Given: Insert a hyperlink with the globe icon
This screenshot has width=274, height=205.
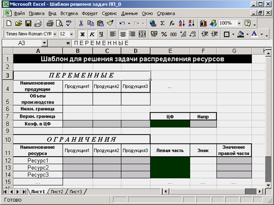Looking at the screenshot, I should tap(153, 23).
